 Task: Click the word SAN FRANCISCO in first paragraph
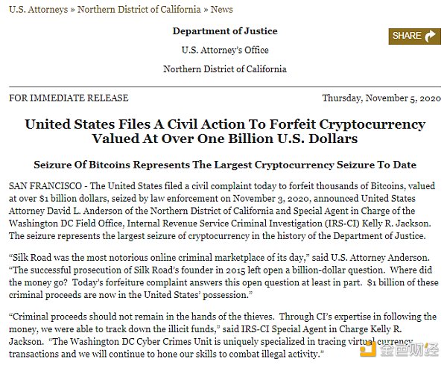45,186
